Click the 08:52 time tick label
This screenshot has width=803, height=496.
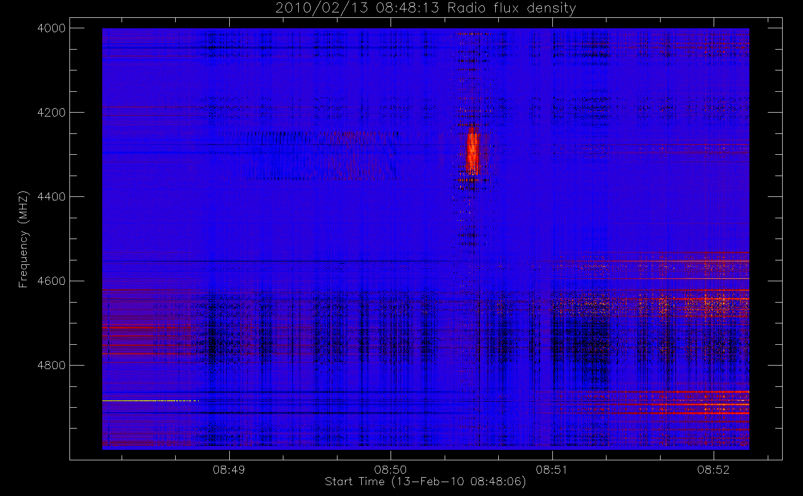713,470
